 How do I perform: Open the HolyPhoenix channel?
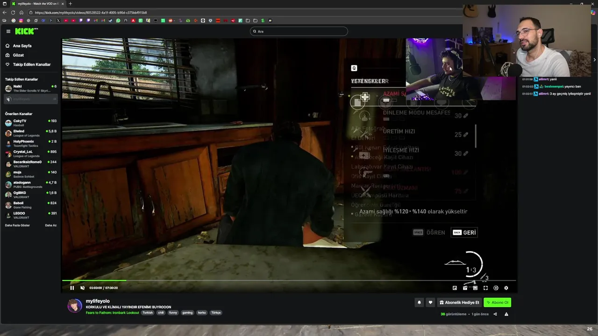click(30, 143)
